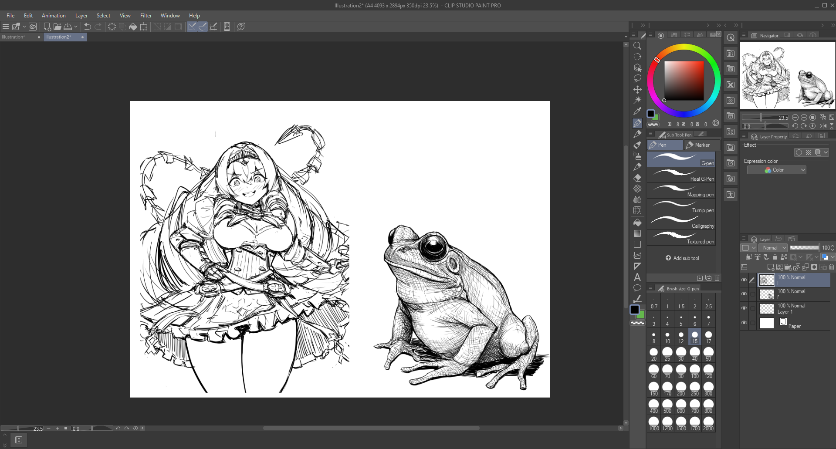Delete the selected layer with trash icon
The width and height of the screenshot is (836, 449).
(832, 267)
